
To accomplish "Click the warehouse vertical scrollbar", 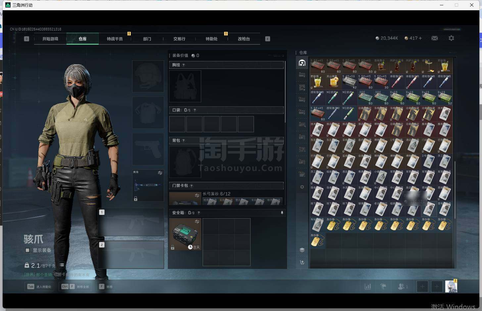I will click(455, 190).
